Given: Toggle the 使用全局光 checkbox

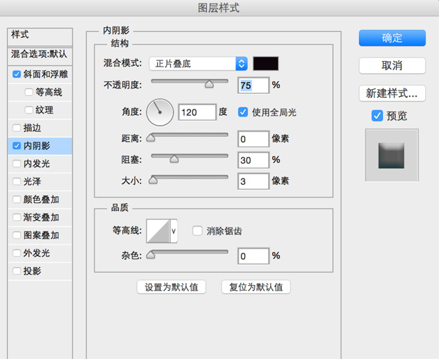Looking at the screenshot, I should tap(243, 112).
